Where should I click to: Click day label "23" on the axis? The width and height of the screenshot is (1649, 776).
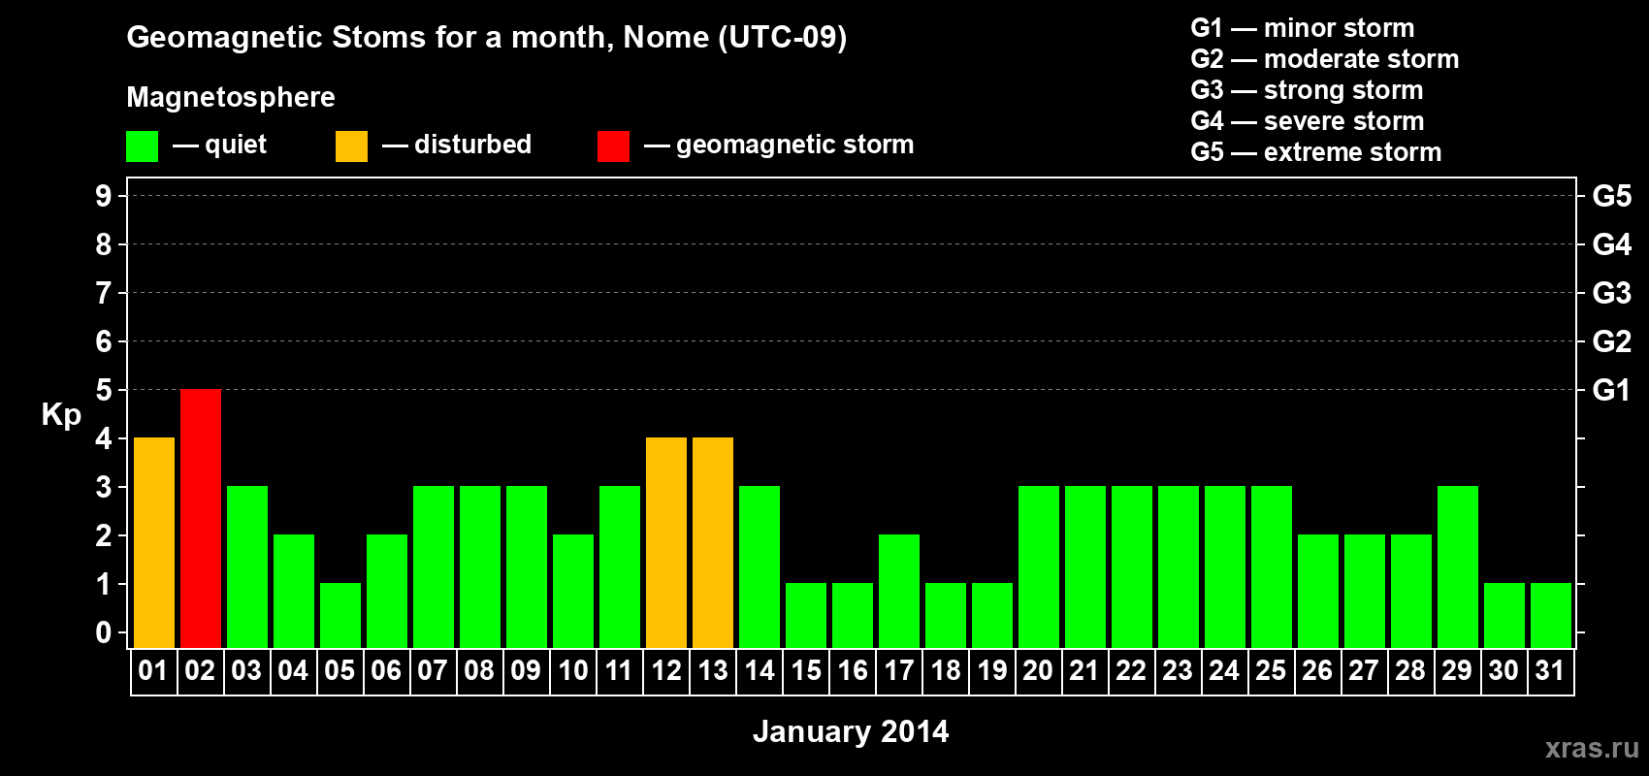click(1178, 670)
